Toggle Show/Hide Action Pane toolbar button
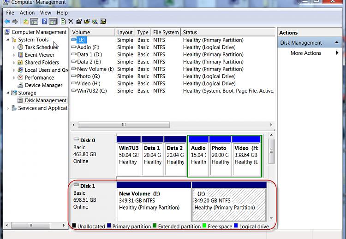This screenshot has width=346, height=239. tap(53, 22)
